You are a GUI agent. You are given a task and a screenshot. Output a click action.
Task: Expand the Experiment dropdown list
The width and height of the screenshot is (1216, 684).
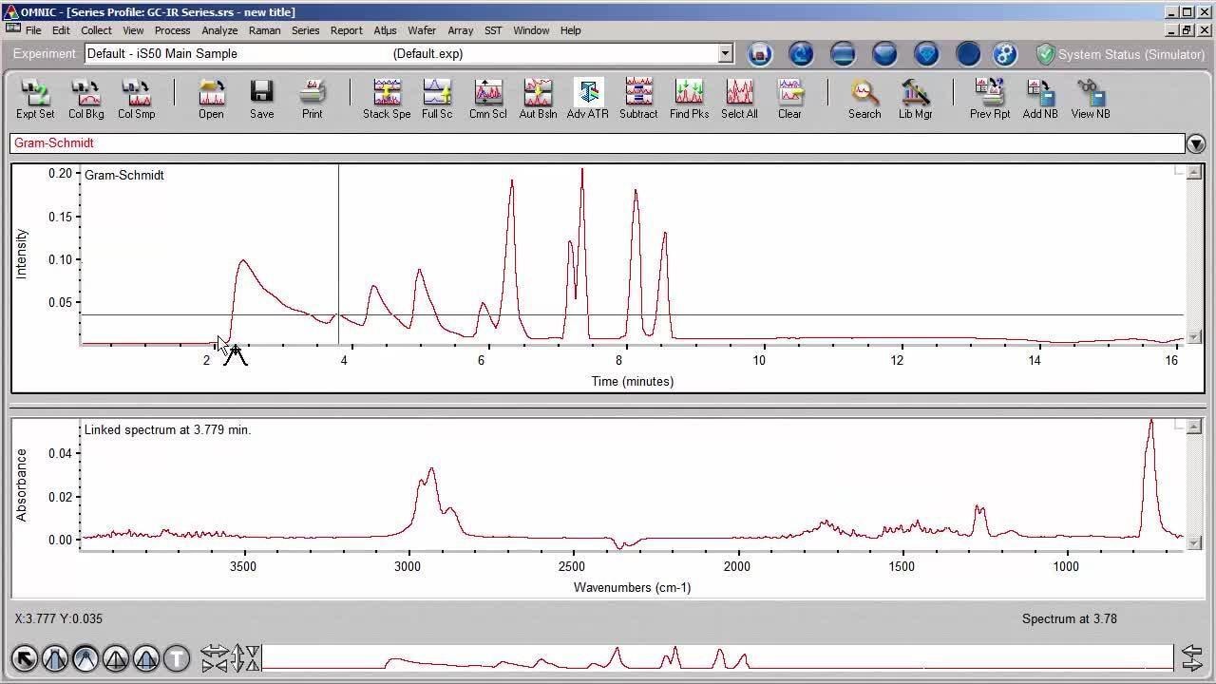coord(726,54)
